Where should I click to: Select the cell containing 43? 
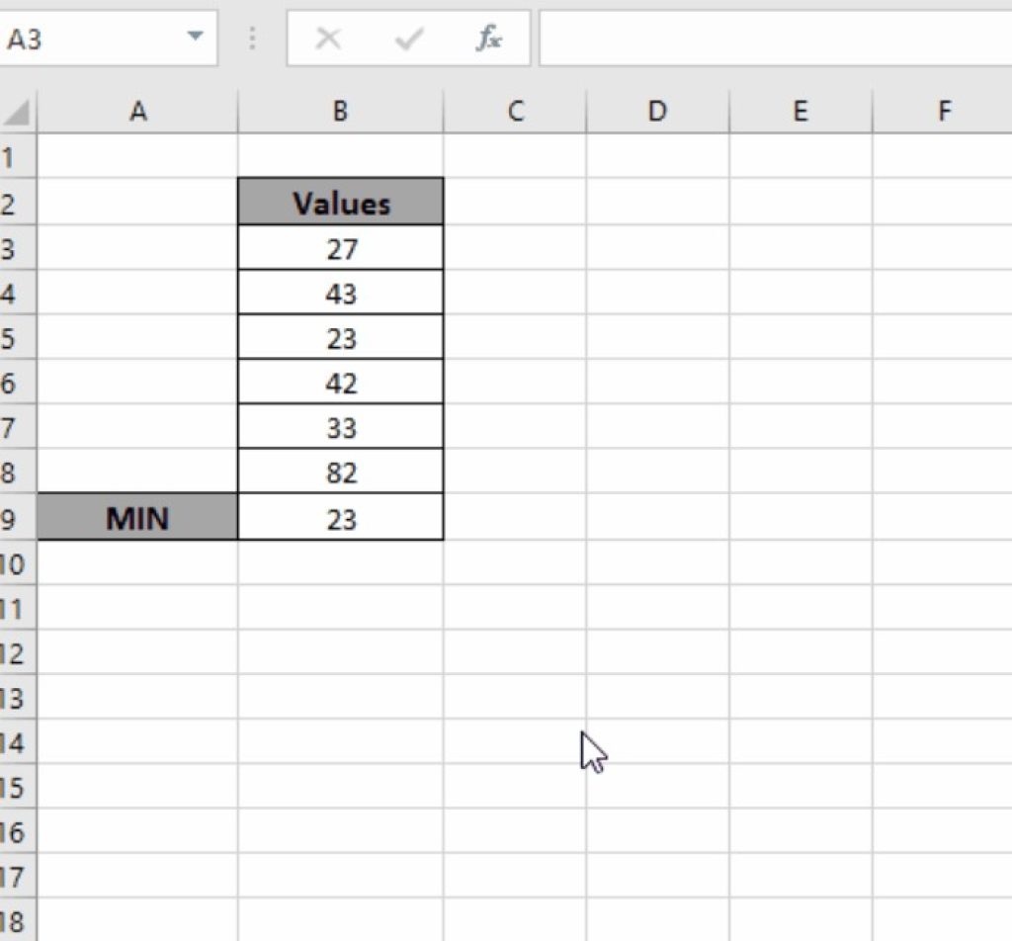[x=340, y=293]
